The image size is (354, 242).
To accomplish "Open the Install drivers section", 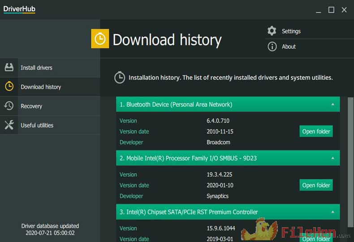I will pyautogui.click(x=50, y=68).
